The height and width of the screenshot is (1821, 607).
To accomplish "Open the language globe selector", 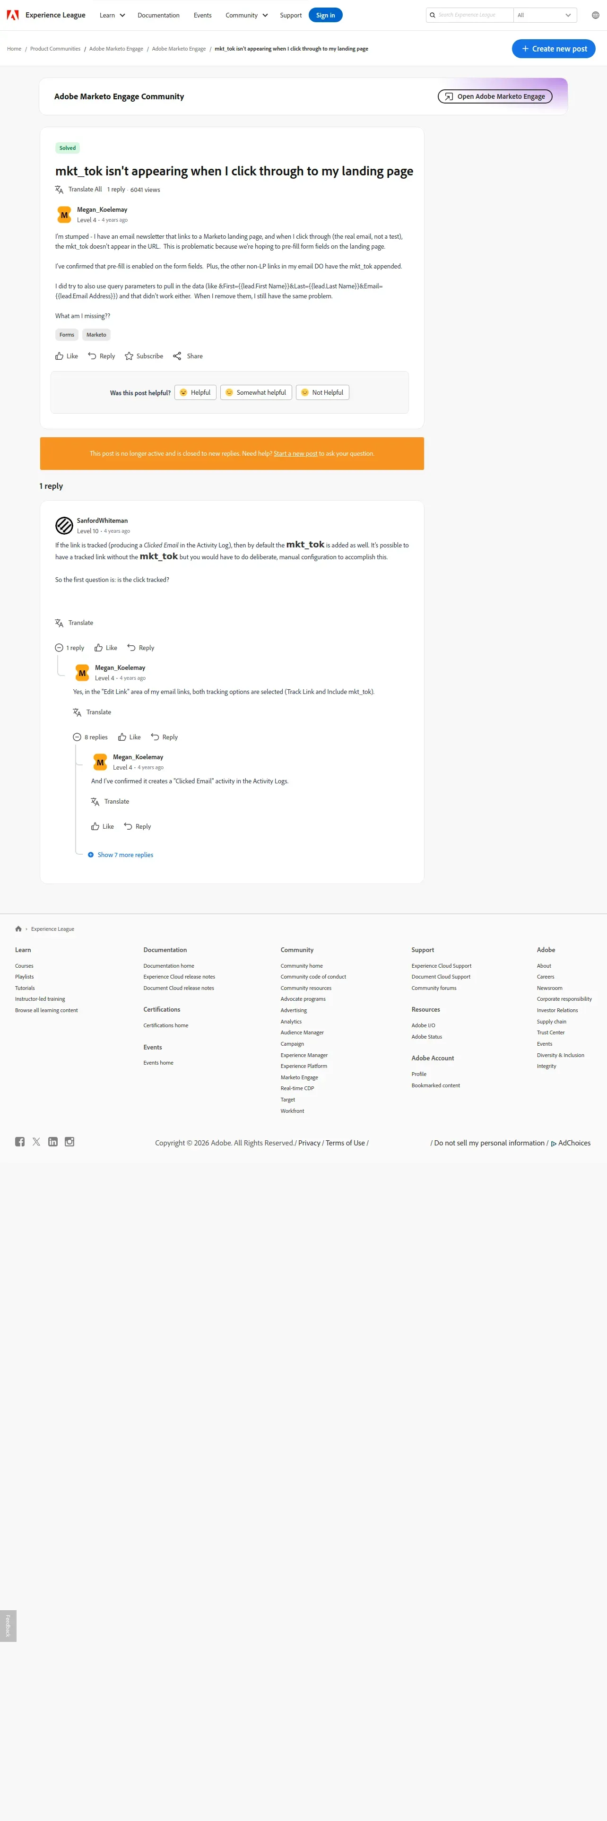I will pos(595,15).
